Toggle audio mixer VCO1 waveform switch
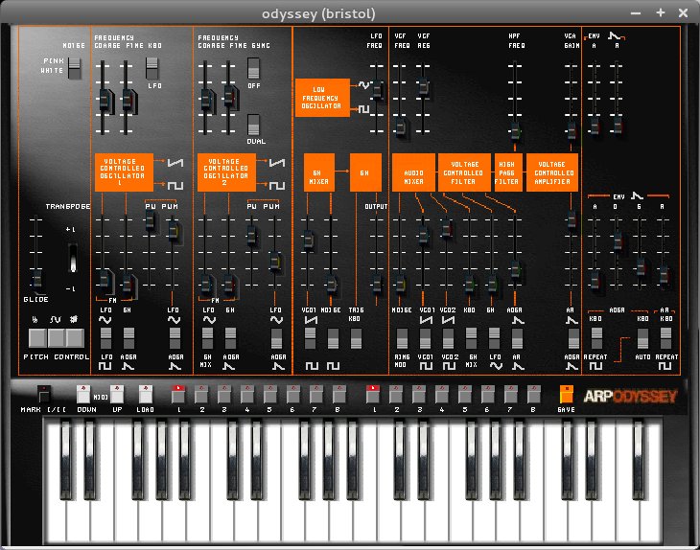The image size is (700, 550). tap(425, 338)
